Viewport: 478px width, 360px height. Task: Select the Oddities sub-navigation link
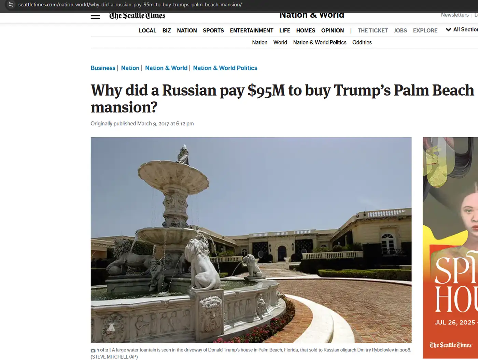pos(362,42)
